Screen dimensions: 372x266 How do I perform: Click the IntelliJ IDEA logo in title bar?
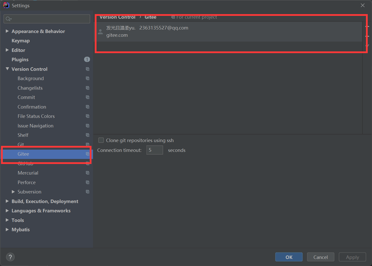[6, 5]
